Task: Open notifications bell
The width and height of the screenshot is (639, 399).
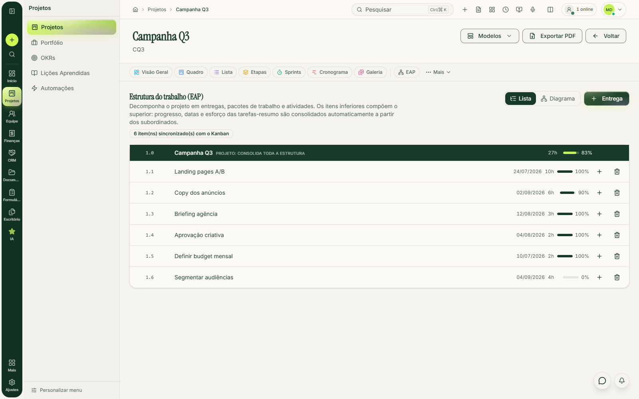Action: coord(622,381)
